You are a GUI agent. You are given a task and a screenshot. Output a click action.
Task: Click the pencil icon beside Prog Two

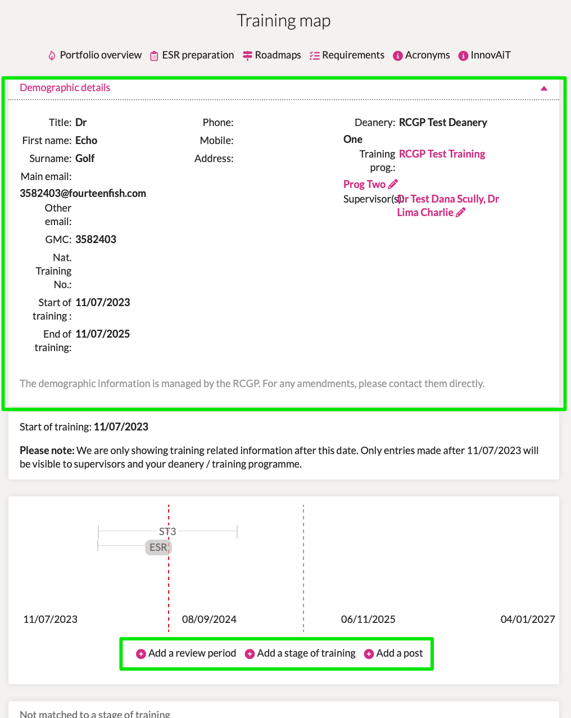coord(393,184)
